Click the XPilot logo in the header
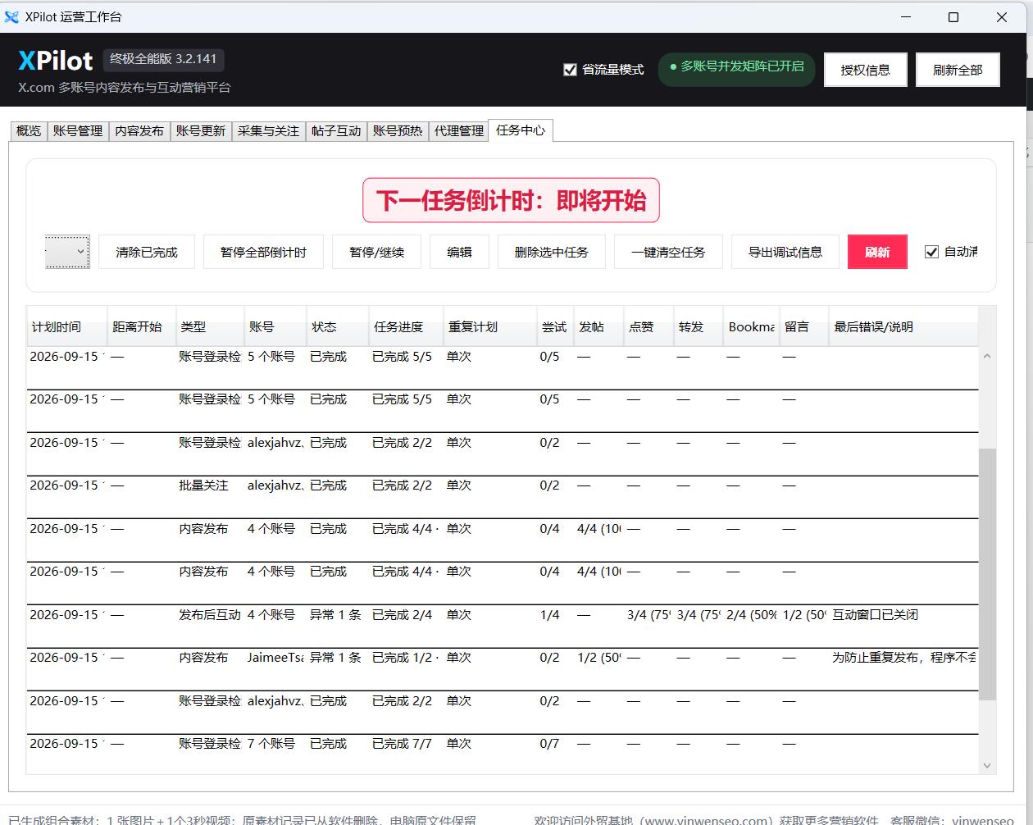Image resolution: width=1033 pixels, height=825 pixels. point(56,60)
